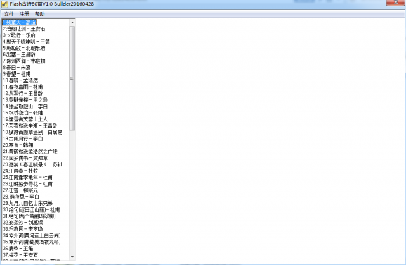Choose 5.敕勒歌 - 北朝乐府

[x=24, y=48]
